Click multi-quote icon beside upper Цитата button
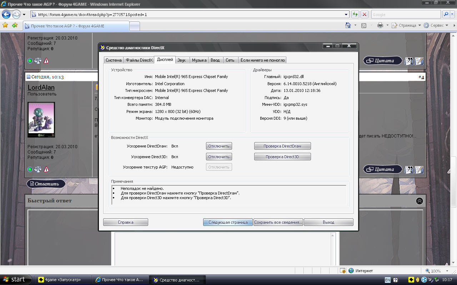457x285 pixels. tap(409, 61)
